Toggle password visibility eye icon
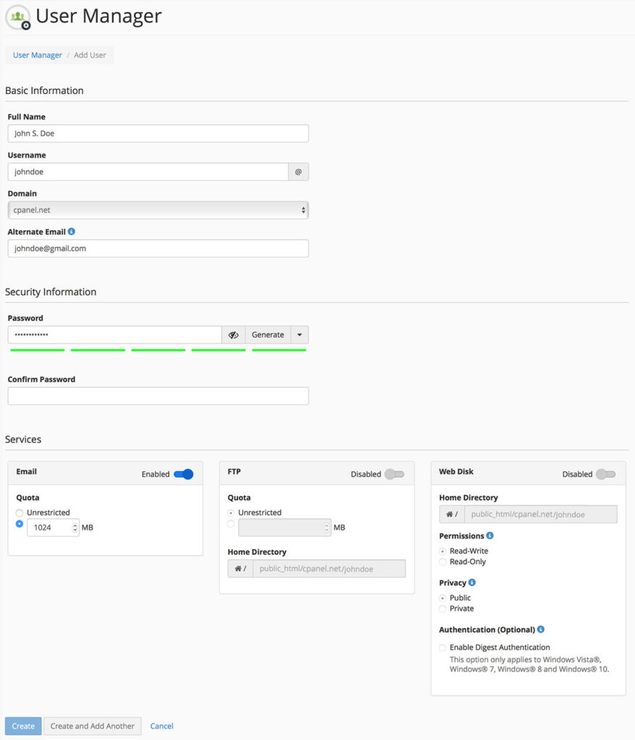The width and height of the screenshot is (635, 740). [x=233, y=335]
